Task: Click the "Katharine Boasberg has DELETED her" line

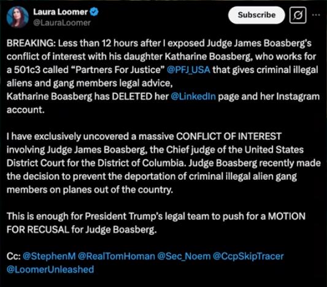Action: click(x=88, y=96)
